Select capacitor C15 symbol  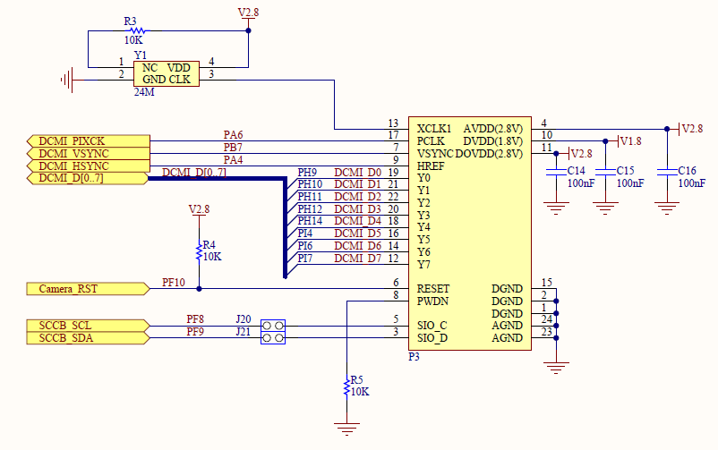pos(605,172)
